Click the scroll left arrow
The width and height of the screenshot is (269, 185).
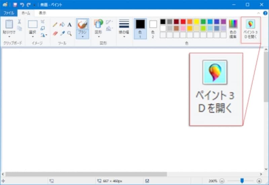pos(3,174)
